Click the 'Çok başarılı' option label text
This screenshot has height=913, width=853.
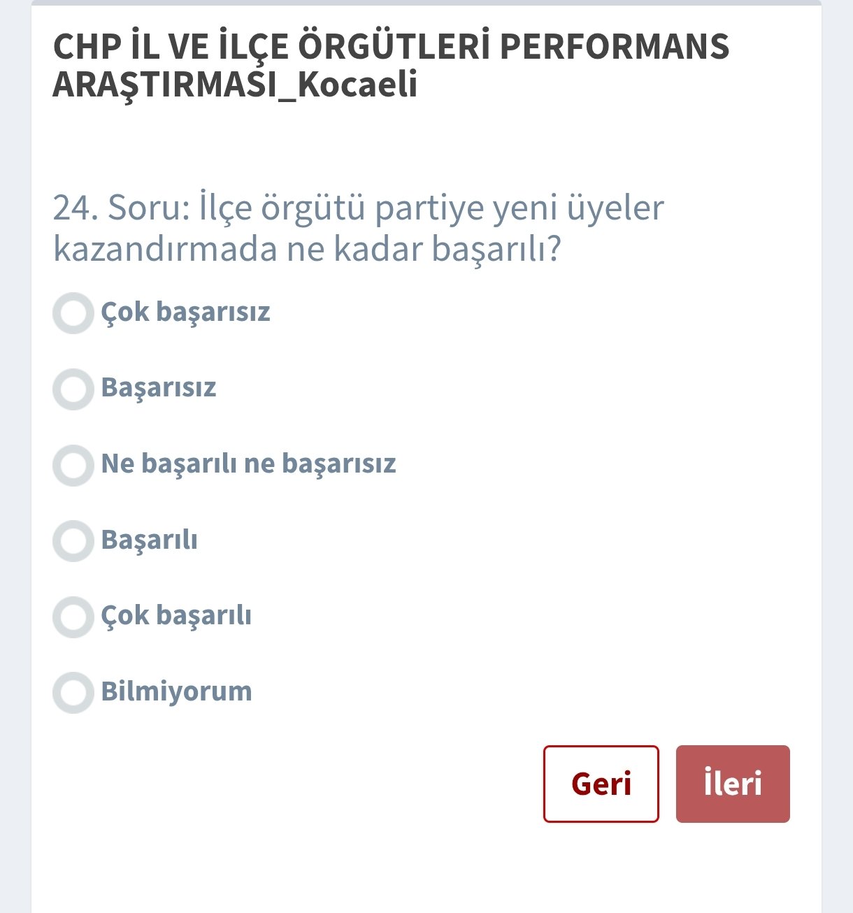pyautogui.click(x=176, y=615)
